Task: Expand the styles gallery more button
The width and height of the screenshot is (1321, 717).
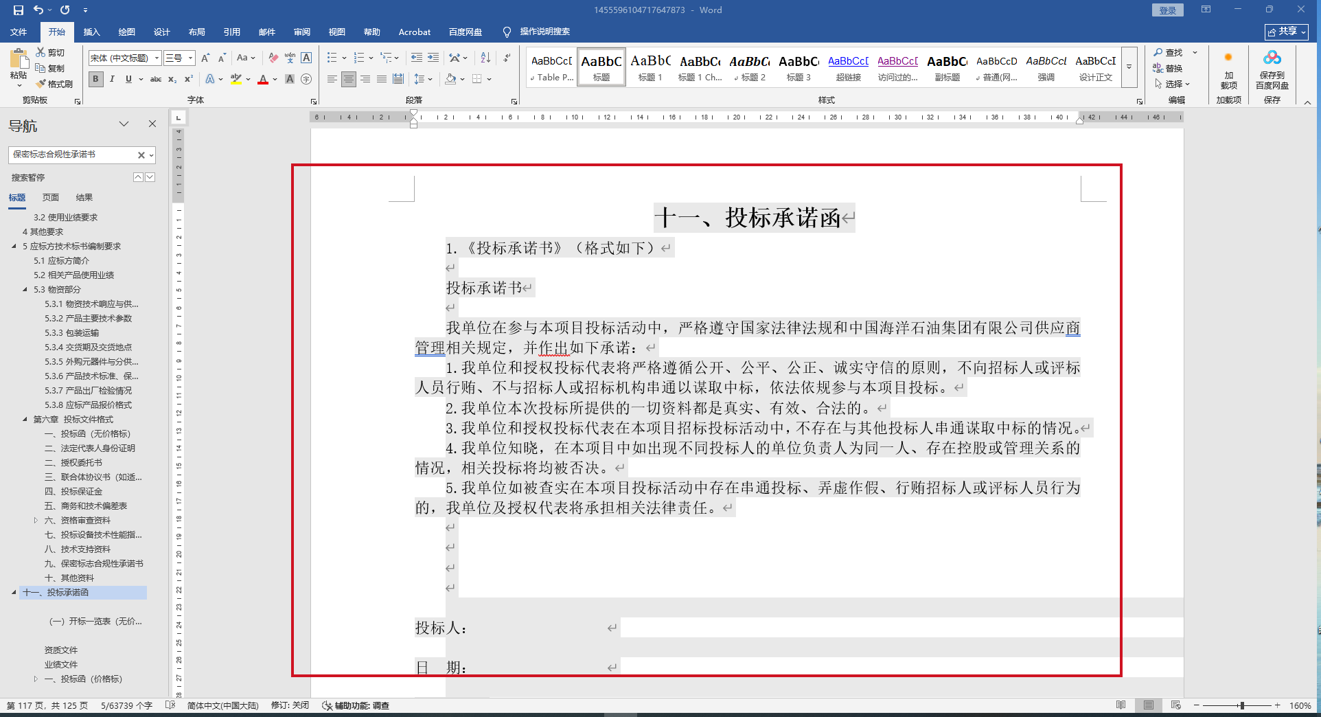Action: coord(1129,67)
